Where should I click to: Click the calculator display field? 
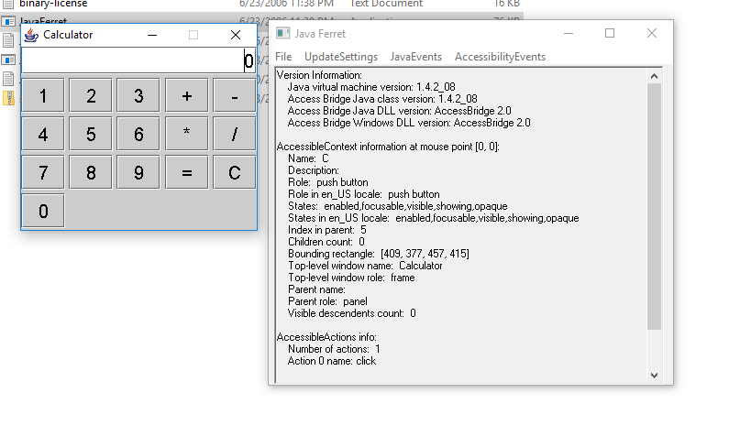[x=138, y=61]
